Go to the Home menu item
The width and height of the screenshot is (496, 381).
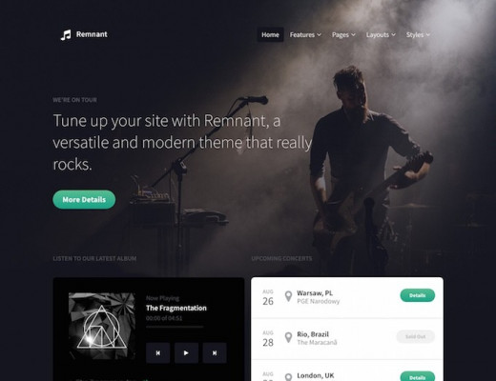pyautogui.click(x=270, y=34)
